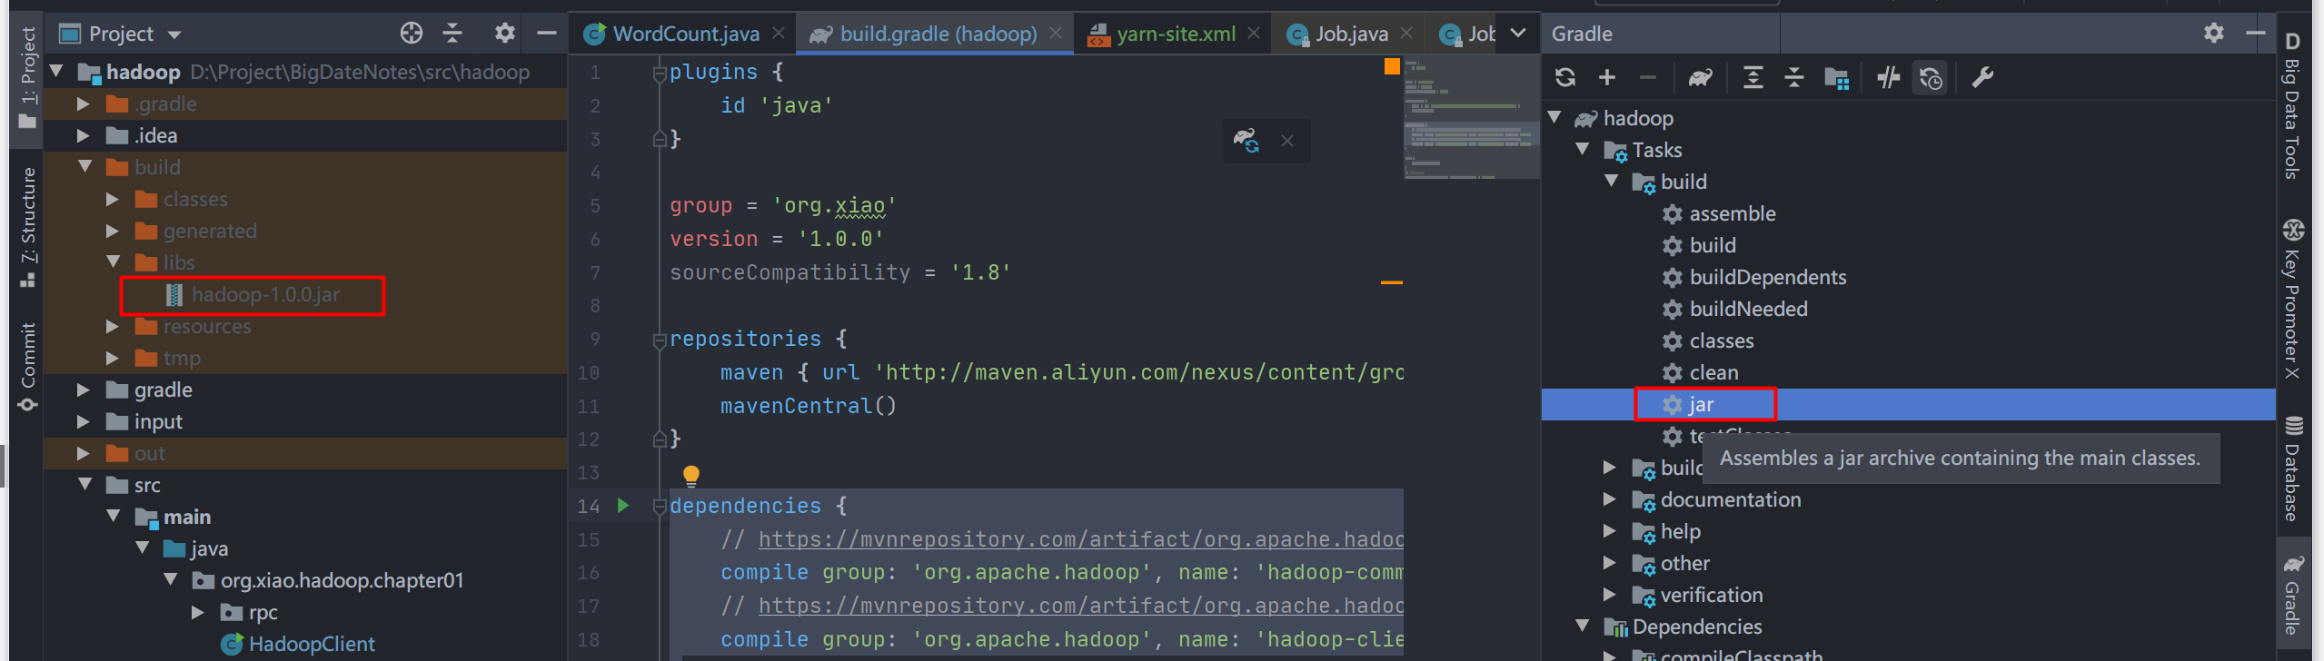Click the orange warning marker atop editor

tap(1392, 66)
